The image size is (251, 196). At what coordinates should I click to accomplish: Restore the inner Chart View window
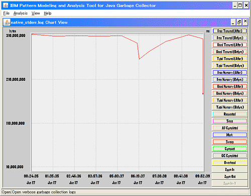[239, 22]
